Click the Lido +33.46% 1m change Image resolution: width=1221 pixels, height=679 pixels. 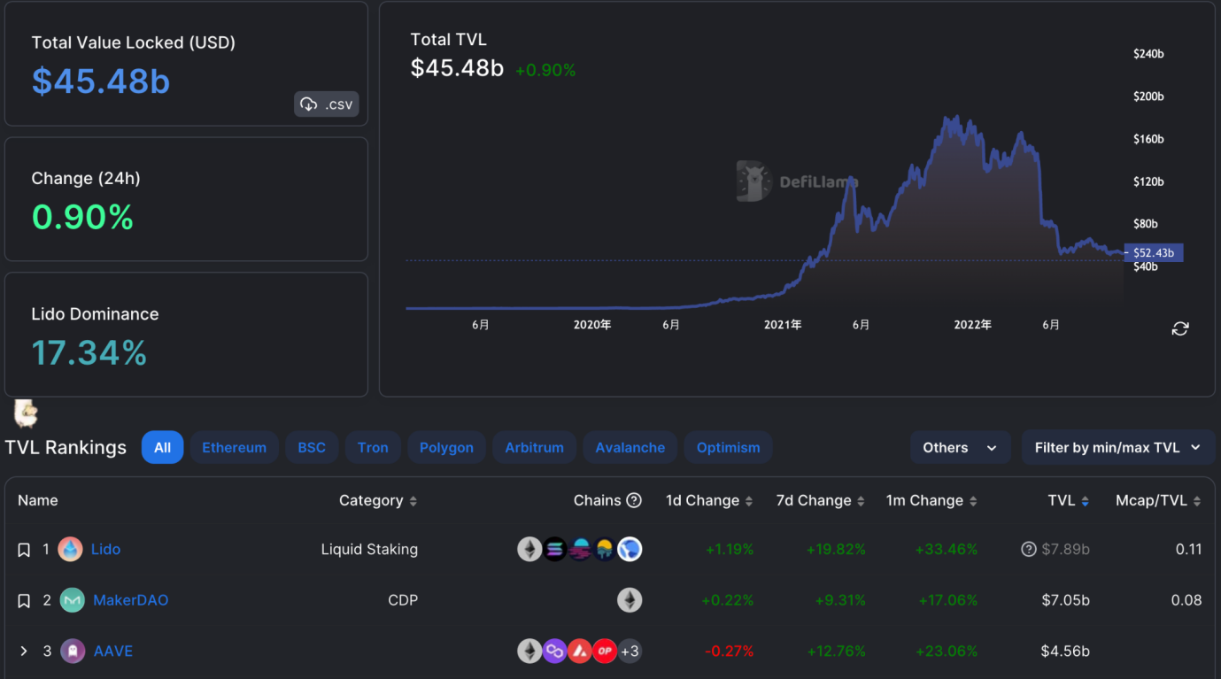point(947,549)
